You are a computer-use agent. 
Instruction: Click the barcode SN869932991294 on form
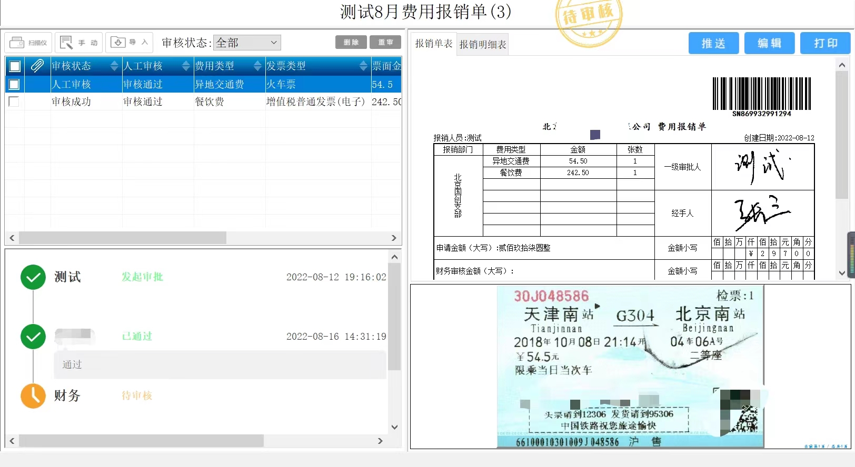[761, 97]
